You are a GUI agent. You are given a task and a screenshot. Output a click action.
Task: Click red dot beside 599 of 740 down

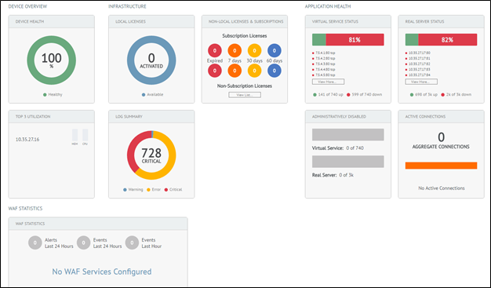348,95
